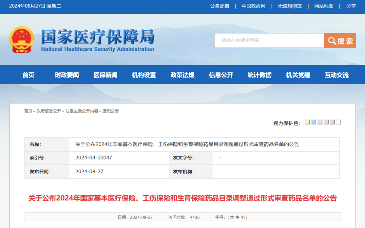The height and width of the screenshot is (228, 365).
Task: Select the yellow eye-protection color swatch
Action: click(x=307, y=122)
